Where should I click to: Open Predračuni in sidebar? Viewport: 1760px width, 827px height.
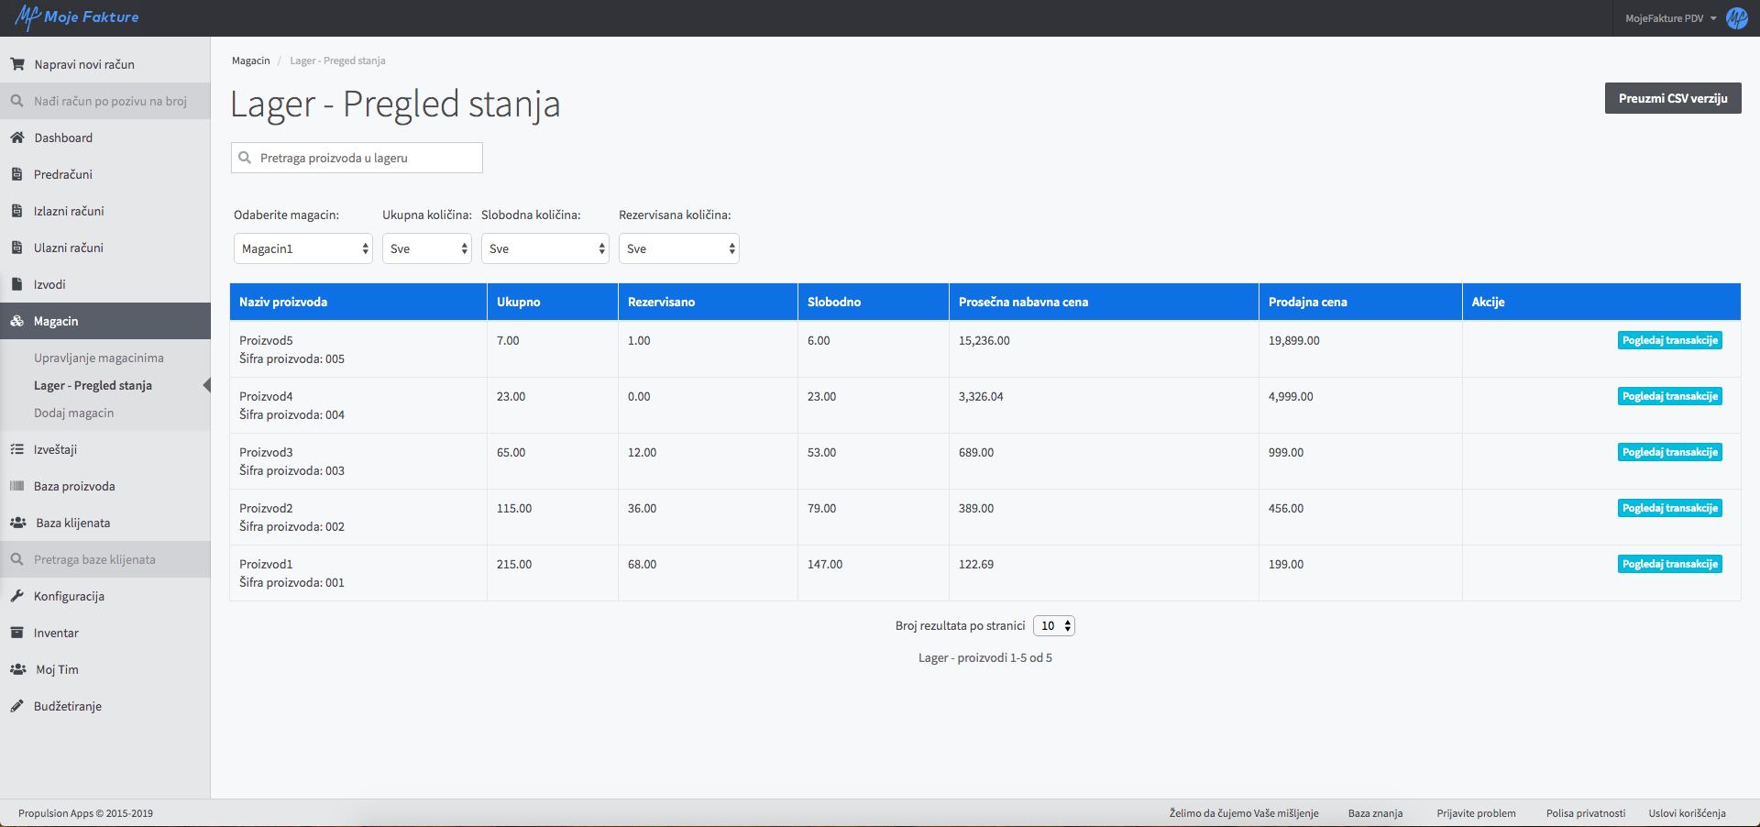coord(105,174)
